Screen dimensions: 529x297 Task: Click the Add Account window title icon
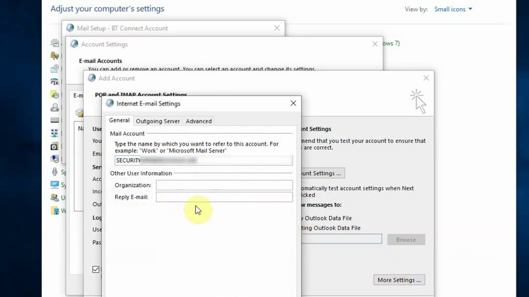pyautogui.click(x=92, y=78)
